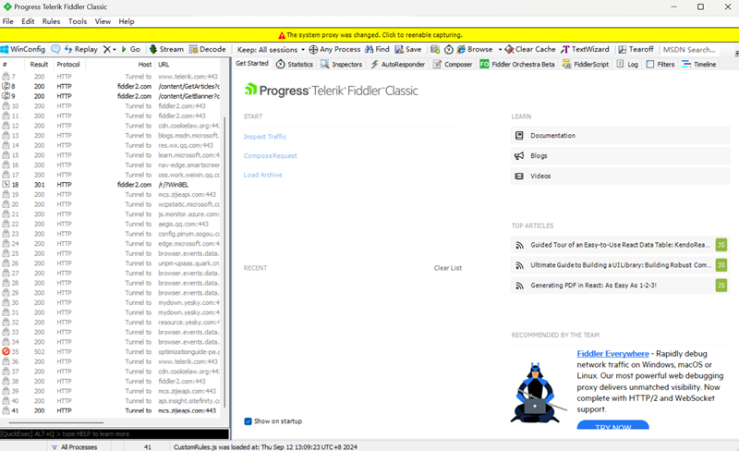Screen dimensions: 739x451
Task: Open WinConfig from the toolbar
Action: coord(23,49)
